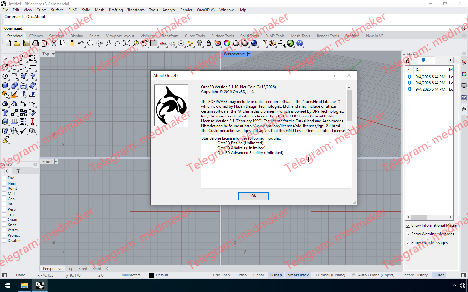Image resolution: width=468 pixels, height=292 pixels.
Task: Click the light bulb icon
Action: (x=200, y=43)
